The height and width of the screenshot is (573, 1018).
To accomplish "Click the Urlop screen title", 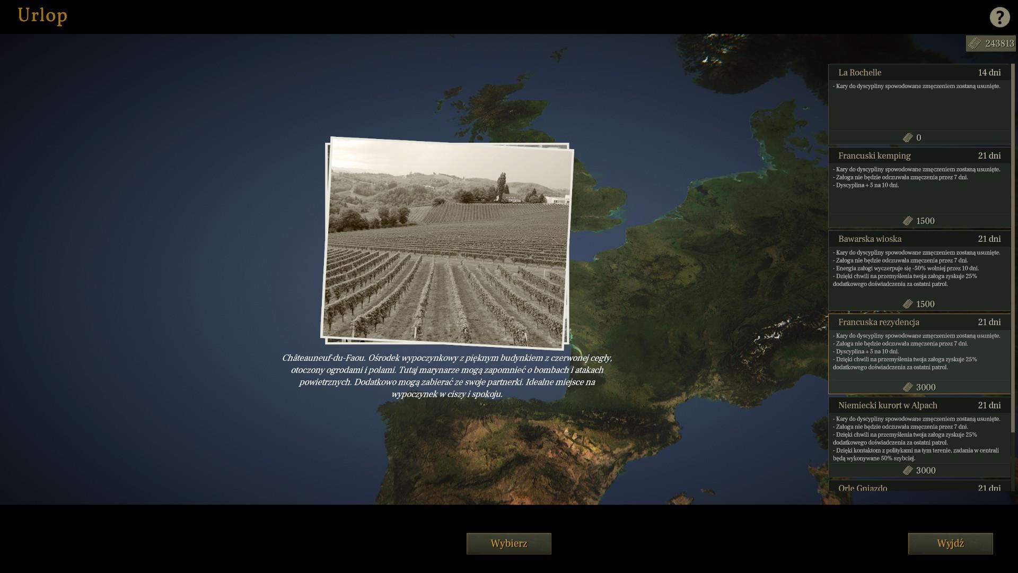I will (x=42, y=15).
